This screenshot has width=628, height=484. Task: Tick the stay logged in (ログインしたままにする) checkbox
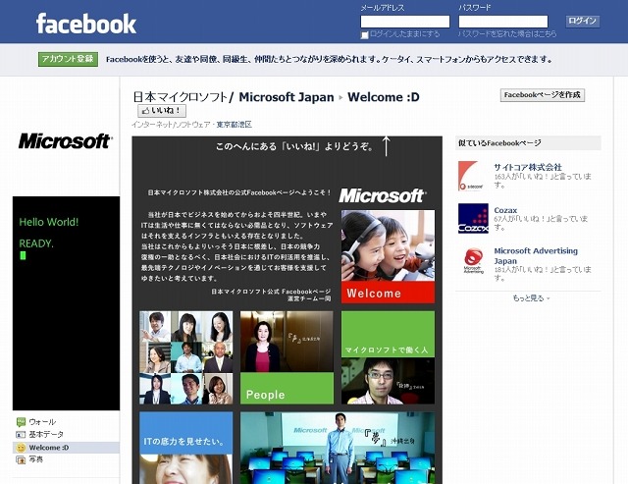(x=364, y=35)
